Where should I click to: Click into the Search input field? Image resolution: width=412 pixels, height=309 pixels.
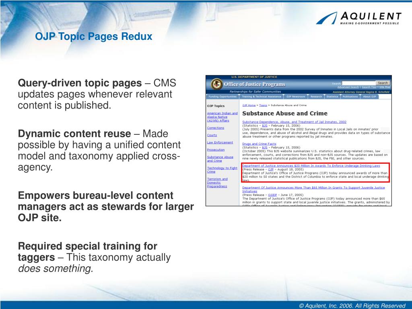click(x=358, y=83)
